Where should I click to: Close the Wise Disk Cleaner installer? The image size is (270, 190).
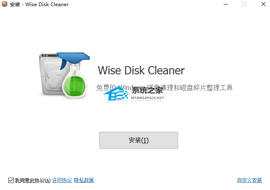(263, 4)
